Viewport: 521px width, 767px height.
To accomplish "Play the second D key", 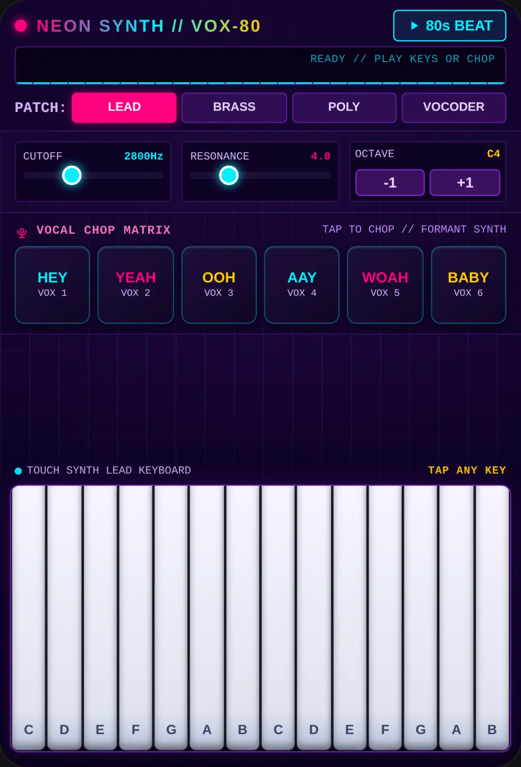I will (314, 617).
